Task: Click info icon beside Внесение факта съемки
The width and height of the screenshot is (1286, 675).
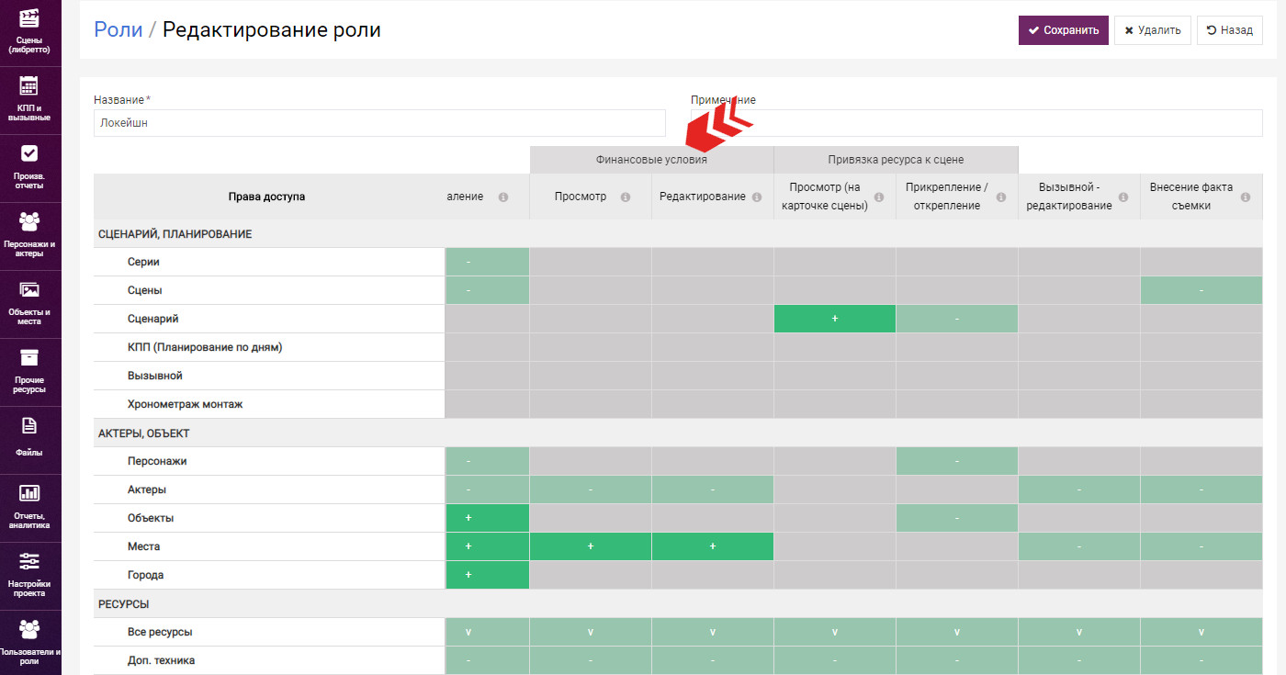Action: (x=1246, y=197)
